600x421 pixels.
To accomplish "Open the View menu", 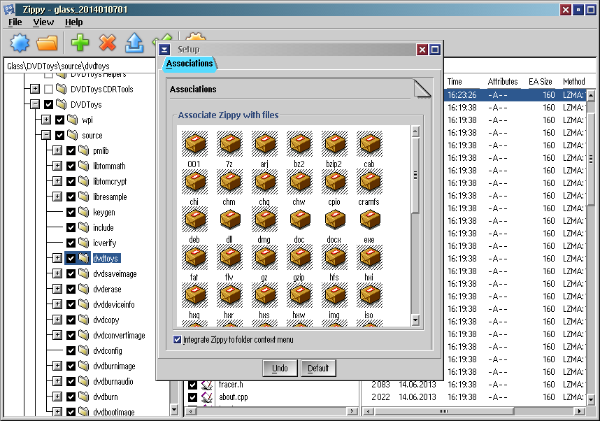I will [x=43, y=22].
